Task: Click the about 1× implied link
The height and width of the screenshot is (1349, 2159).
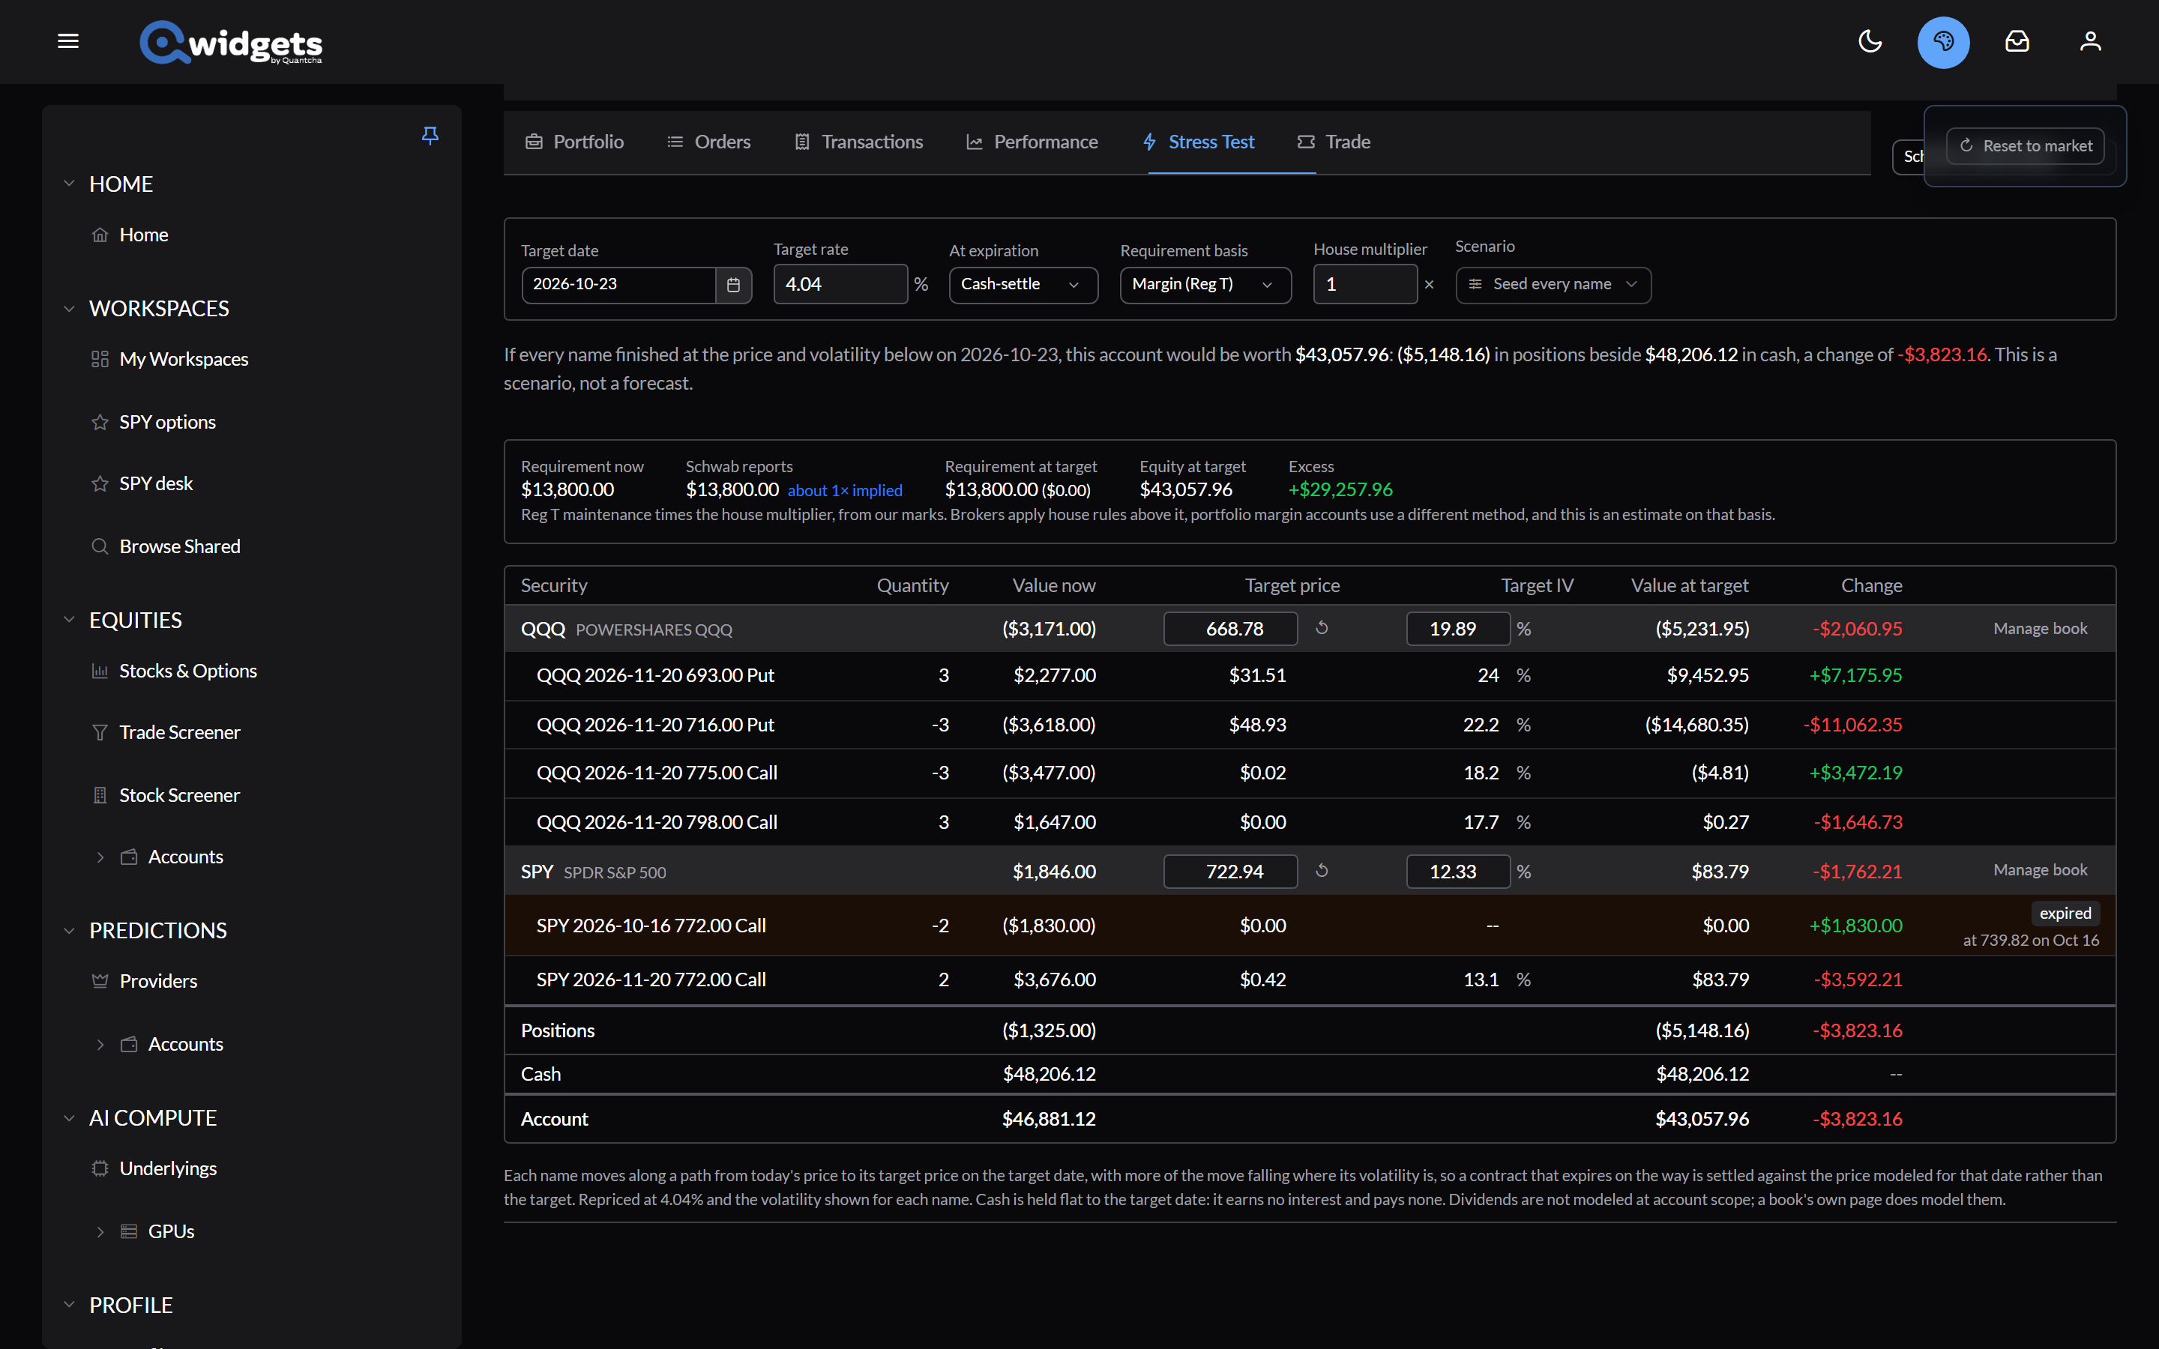Action: coord(845,491)
